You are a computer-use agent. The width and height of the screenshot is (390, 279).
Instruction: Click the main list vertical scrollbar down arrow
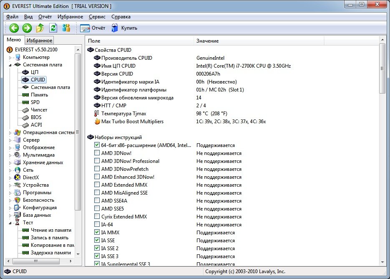382,261
